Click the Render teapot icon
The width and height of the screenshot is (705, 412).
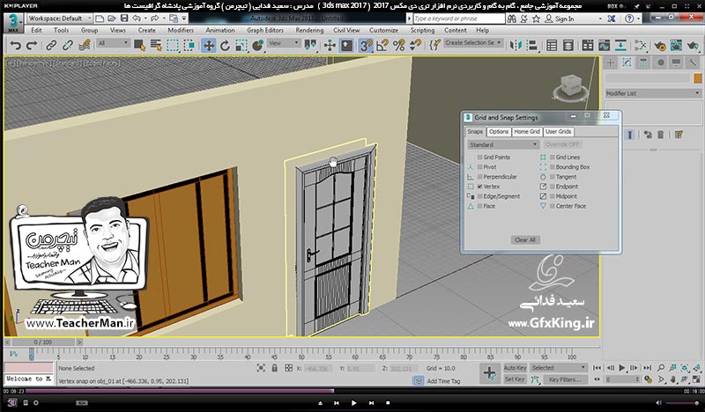coord(693,46)
